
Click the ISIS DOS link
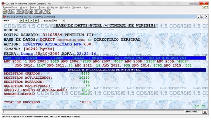coord(199,106)
